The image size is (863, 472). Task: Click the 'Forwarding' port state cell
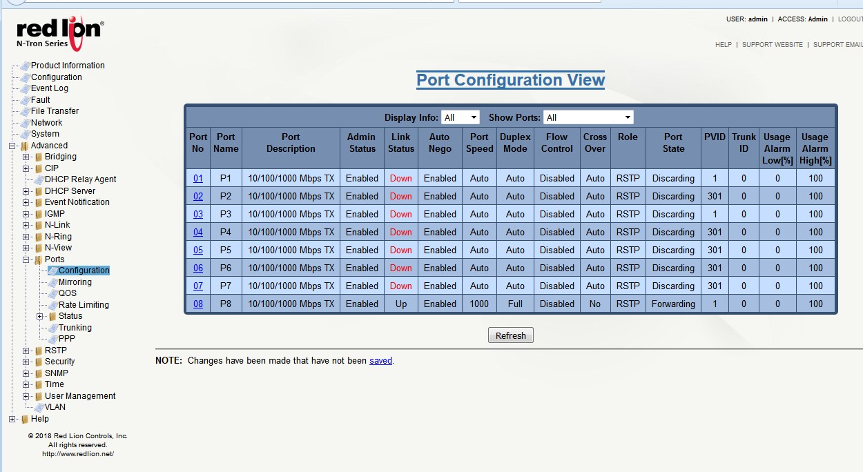[673, 304]
